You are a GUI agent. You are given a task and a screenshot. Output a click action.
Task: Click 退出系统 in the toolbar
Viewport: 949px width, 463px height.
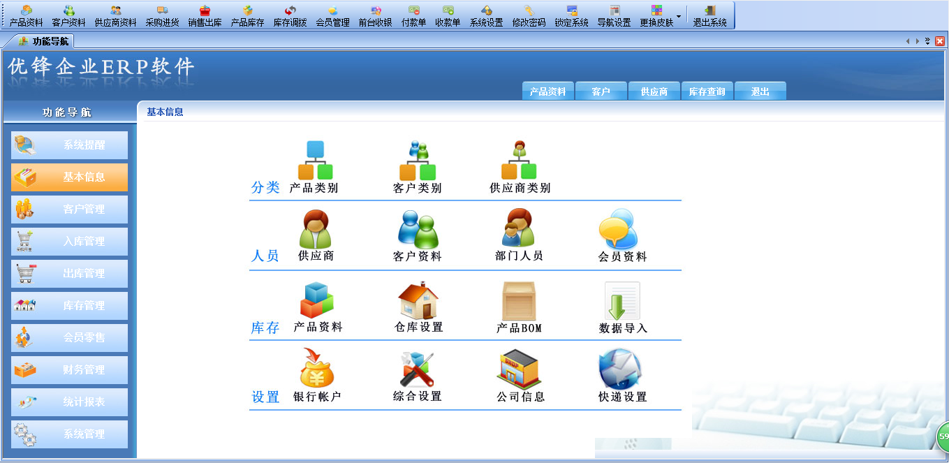pyautogui.click(x=709, y=15)
